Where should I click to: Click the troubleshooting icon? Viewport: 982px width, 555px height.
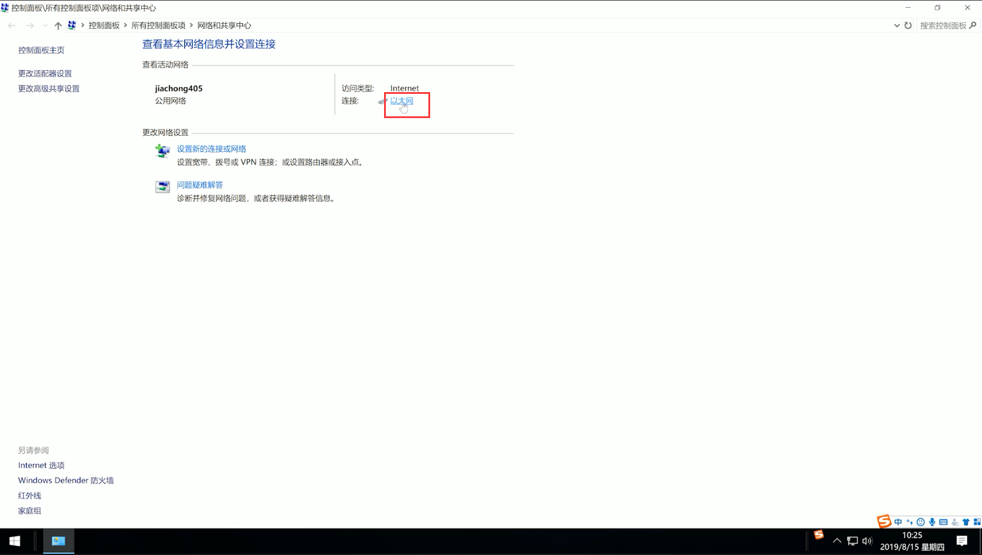[162, 187]
